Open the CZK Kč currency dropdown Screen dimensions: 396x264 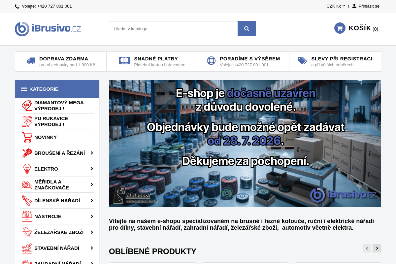(x=336, y=6)
